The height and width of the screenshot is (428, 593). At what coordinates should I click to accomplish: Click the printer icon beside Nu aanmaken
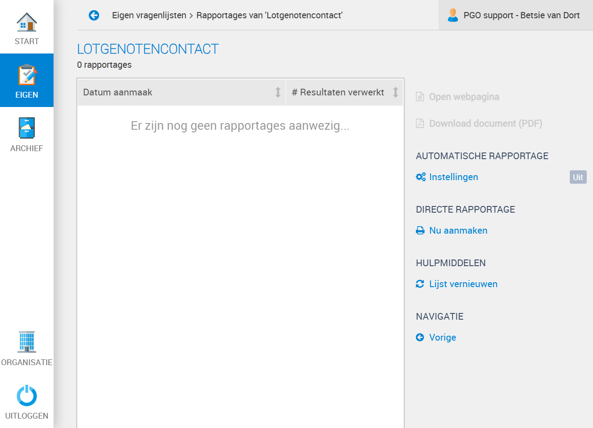(420, 230)
